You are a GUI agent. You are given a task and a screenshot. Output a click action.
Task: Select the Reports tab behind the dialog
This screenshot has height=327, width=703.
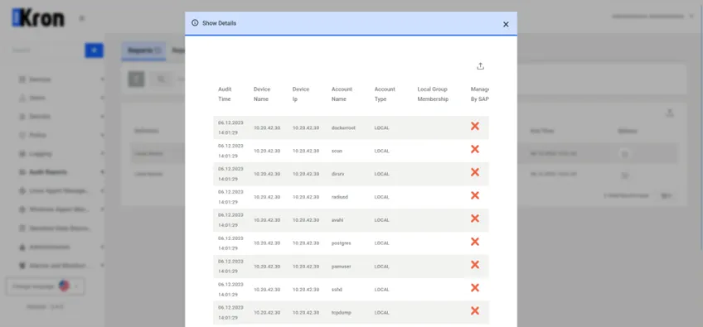(143, 50)
